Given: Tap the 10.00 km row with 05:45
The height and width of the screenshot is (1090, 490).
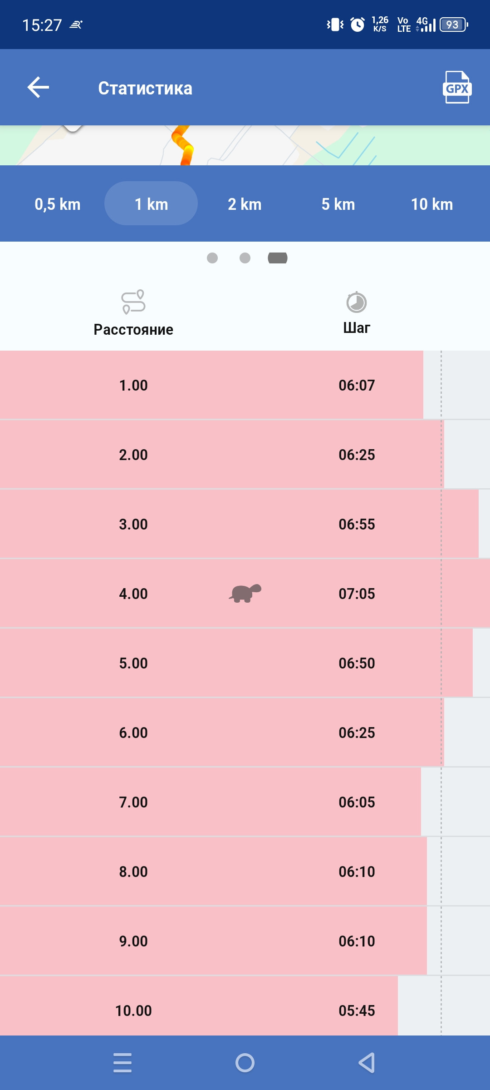Looking at the screenshot, I should pos(245,1006).
